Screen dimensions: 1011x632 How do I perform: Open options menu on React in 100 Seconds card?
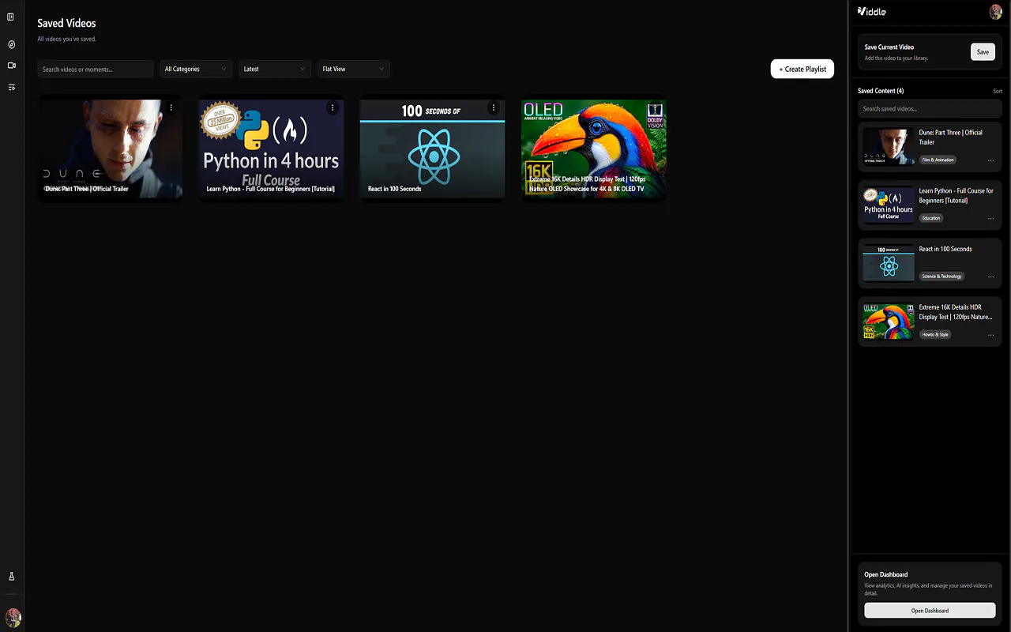point(494,107)
